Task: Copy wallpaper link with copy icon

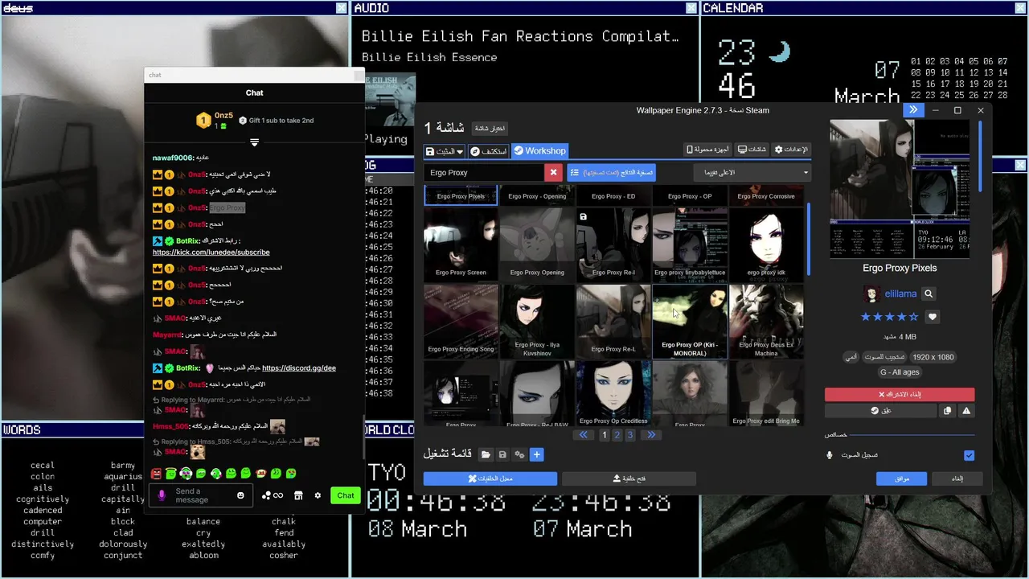Action: tap(947, 410)
